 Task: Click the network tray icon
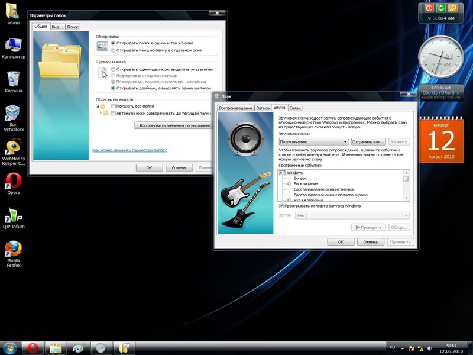[420, 348]
